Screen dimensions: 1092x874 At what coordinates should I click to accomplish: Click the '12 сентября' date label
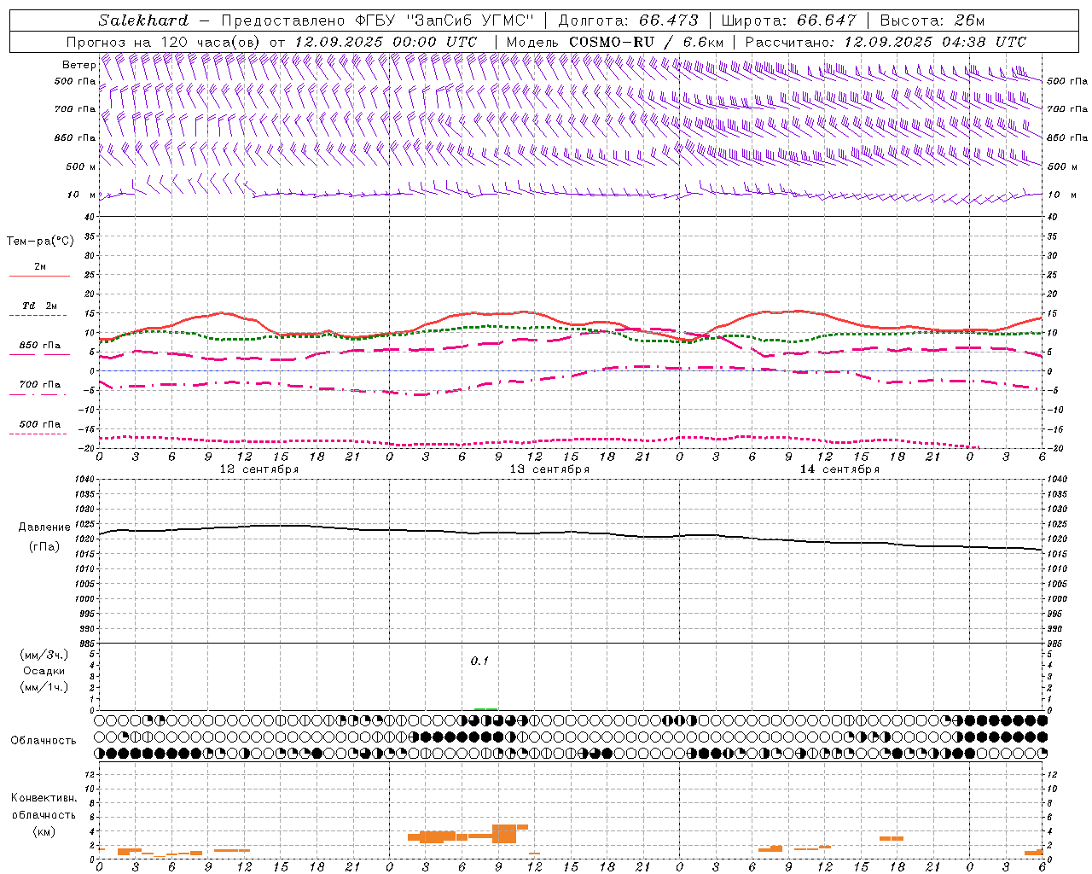coord(259,469)
